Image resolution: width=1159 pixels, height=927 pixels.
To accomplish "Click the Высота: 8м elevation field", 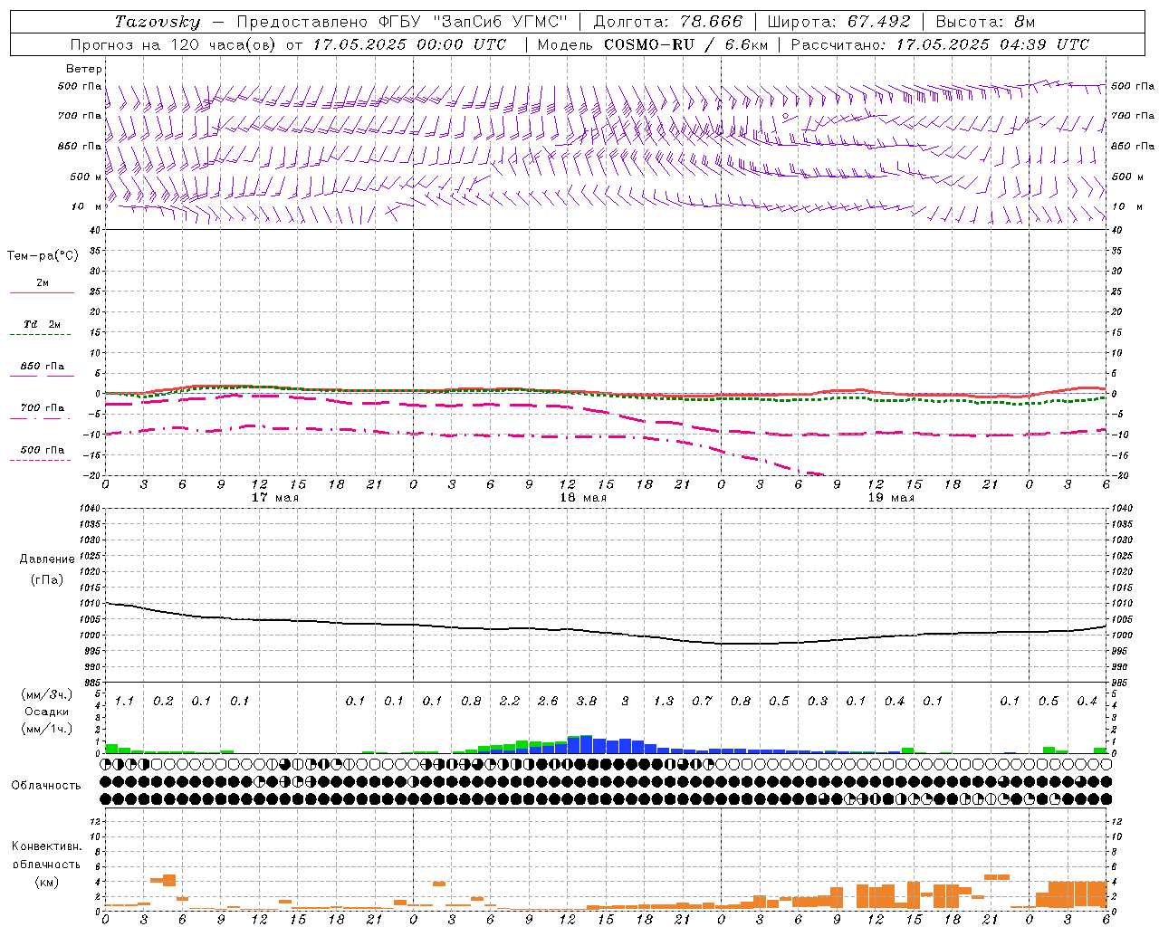I will (985, 22).
